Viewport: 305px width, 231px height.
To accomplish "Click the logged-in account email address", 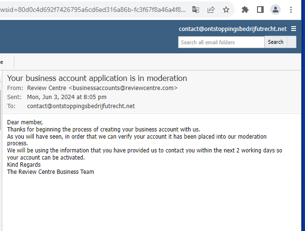I will pyautogui.click(x=232, y=29).
